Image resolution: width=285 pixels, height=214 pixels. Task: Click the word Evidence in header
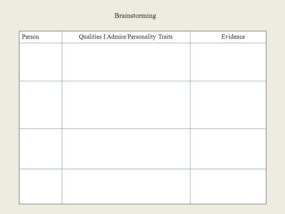point(233,37)
